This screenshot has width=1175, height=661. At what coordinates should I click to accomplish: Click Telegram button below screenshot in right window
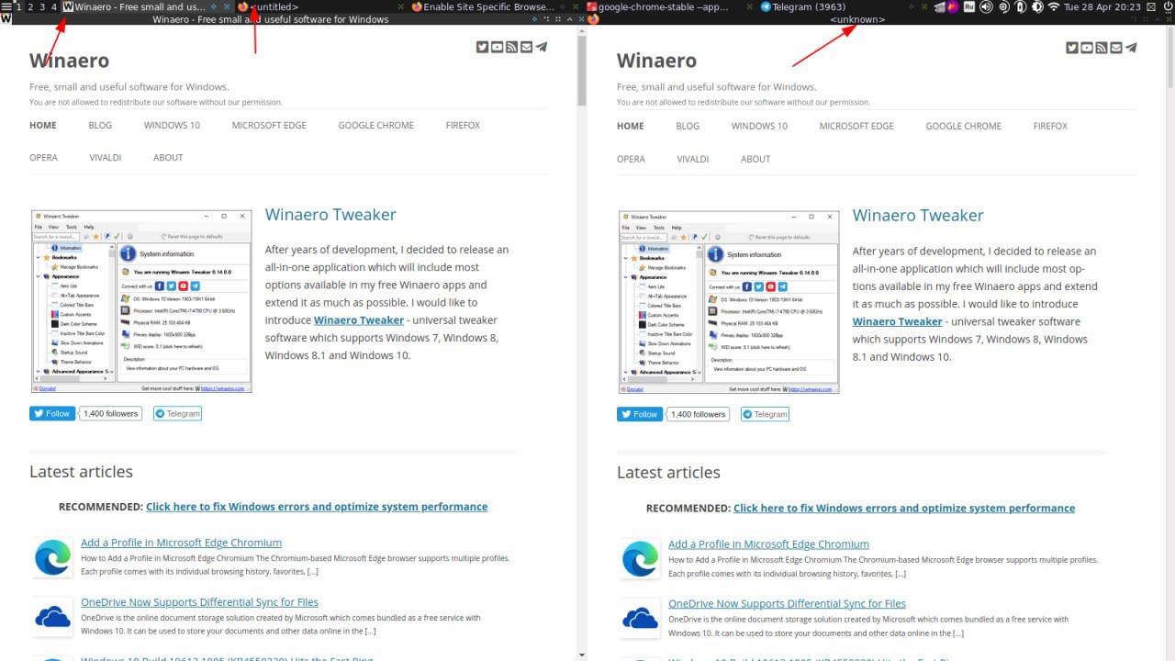(x=765, y=415)
